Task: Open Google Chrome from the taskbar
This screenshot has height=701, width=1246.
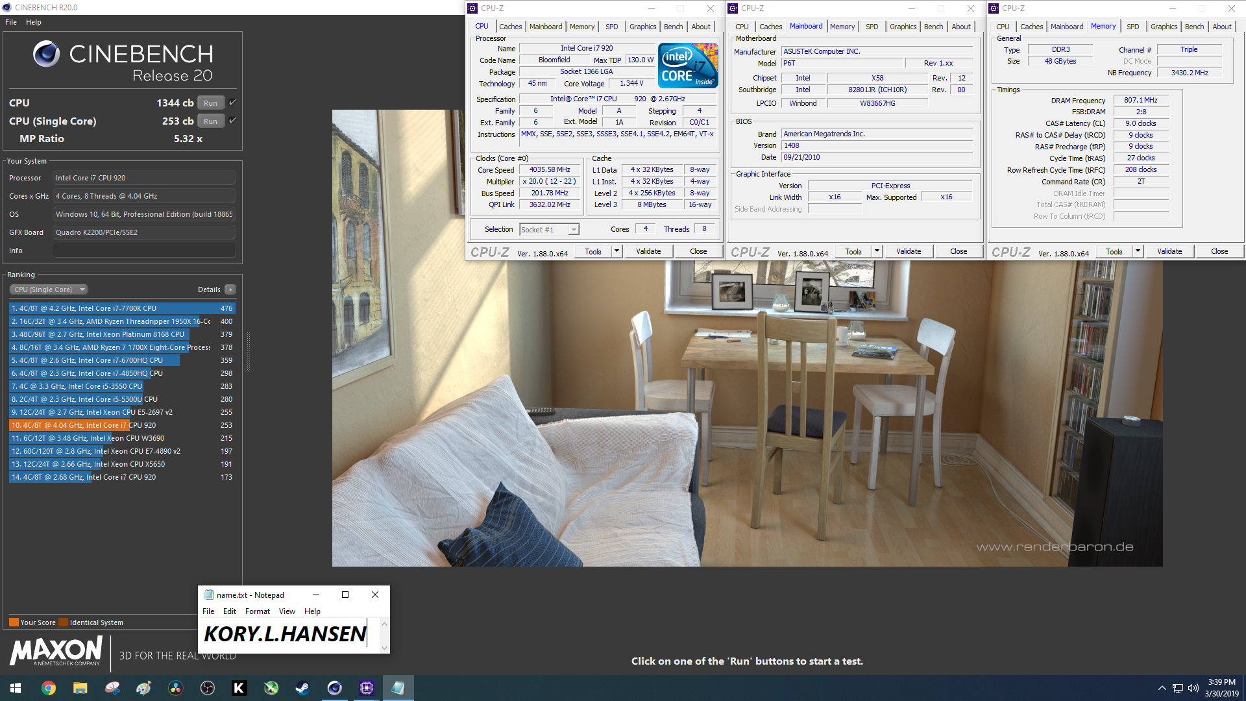Action: [49, 688]
